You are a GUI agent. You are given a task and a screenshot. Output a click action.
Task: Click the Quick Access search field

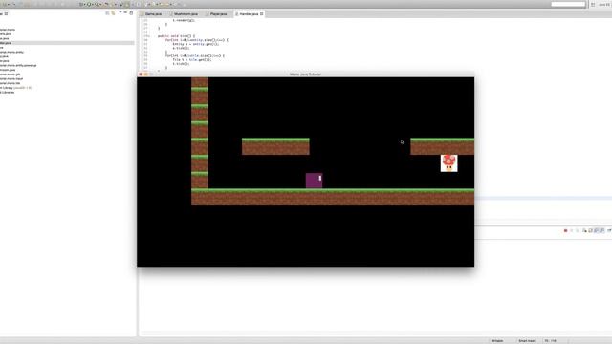tap(568, 4)
